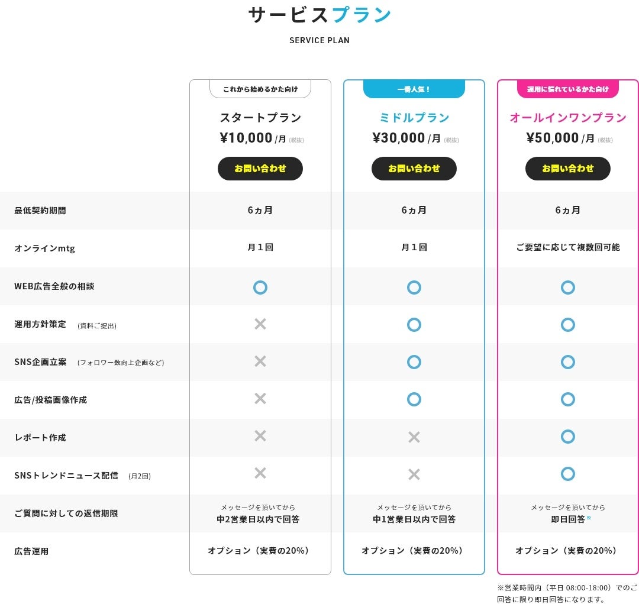Click cross icon for 運用方針策定 in スタートプラン
The width and height of the screenshot is (639, 604).
260,324
